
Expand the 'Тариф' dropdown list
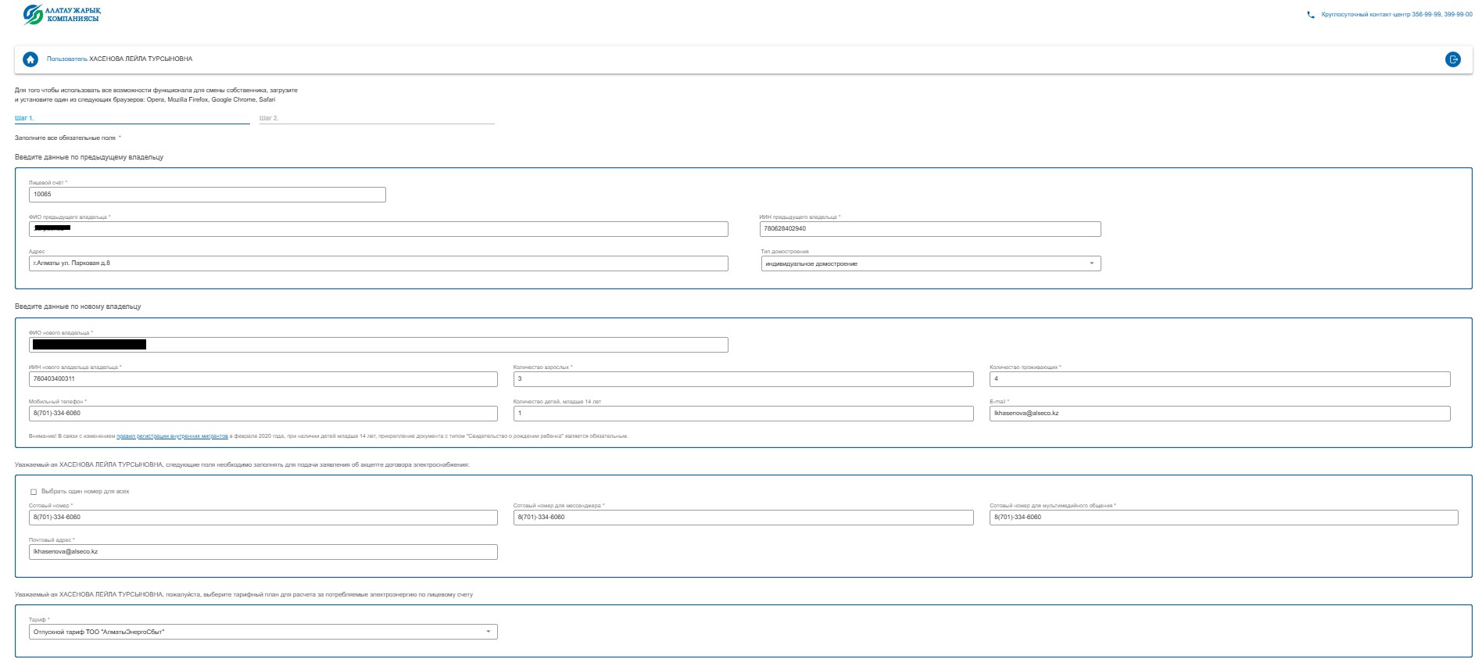point(263,632)
